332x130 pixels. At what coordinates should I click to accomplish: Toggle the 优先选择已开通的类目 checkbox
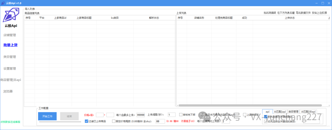pos(266,117)
